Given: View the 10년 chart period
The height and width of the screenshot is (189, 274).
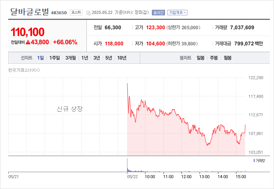Looking at the screenshot, I should coord(122,58).
